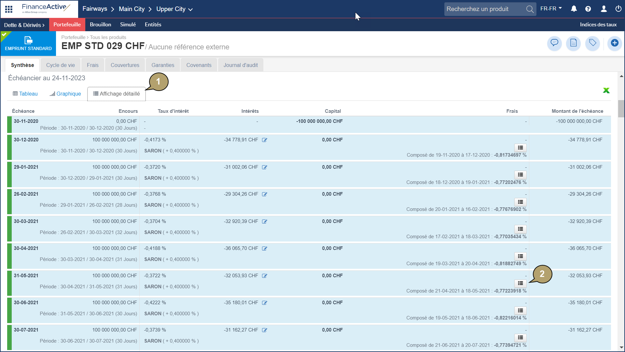This screenshot has width=625, height=352.
Task: Click the scrollbar up arrow
Action: 621,76
